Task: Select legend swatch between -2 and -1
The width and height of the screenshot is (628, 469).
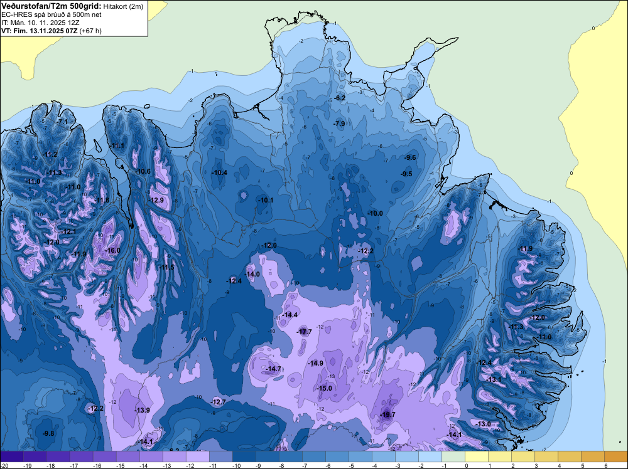Action: pyautogui.click(x=430, y=456)
